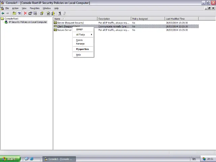Choose Delete from the context menu
The image size is (216, 162).
click(x=83, y=40)
